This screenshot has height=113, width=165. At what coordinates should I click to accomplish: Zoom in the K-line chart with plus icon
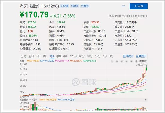click(117, 61)
